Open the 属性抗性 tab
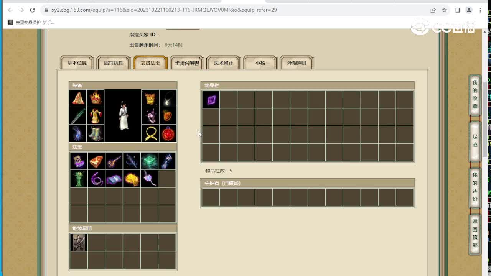Viewport: 491px width, 276px height. point(114,63)
